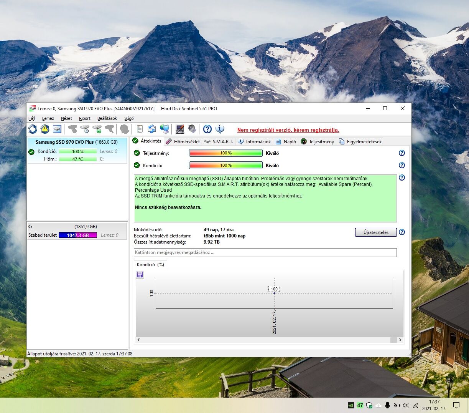Click the '9,92 TB' written data value

pos(212,242)
